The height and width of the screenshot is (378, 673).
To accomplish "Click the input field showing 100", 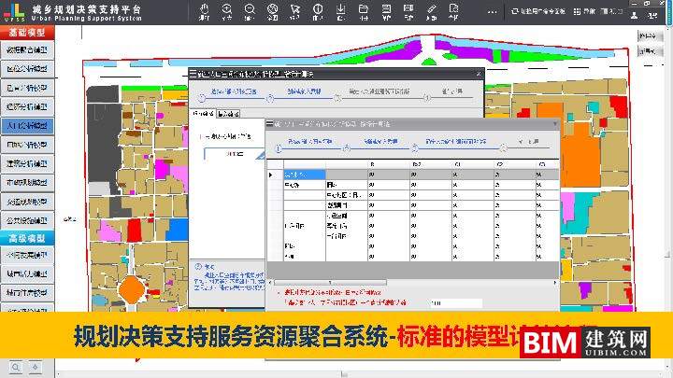I will 454,302.
